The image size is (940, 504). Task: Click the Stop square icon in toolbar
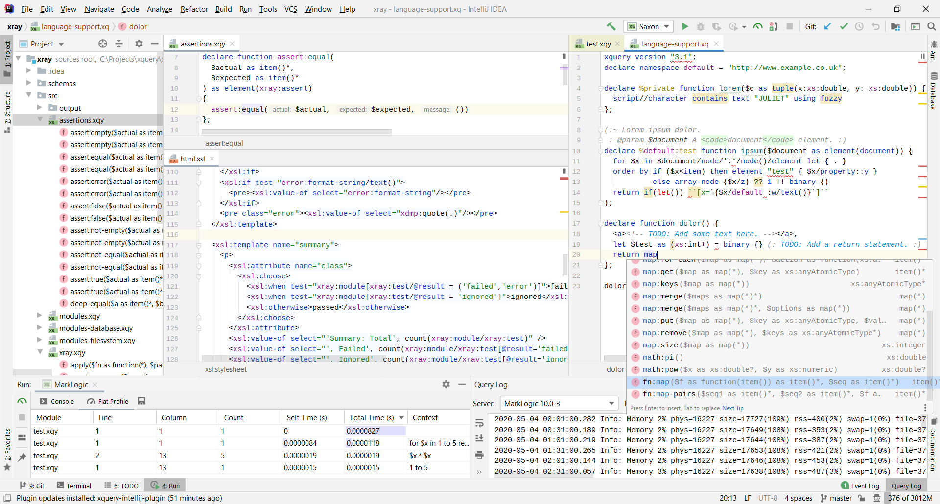(x=790, y=26)
